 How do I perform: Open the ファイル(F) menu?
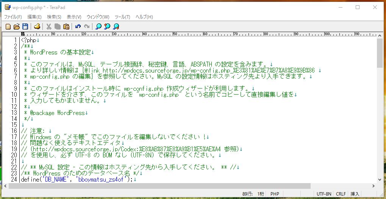click(13, 17)
